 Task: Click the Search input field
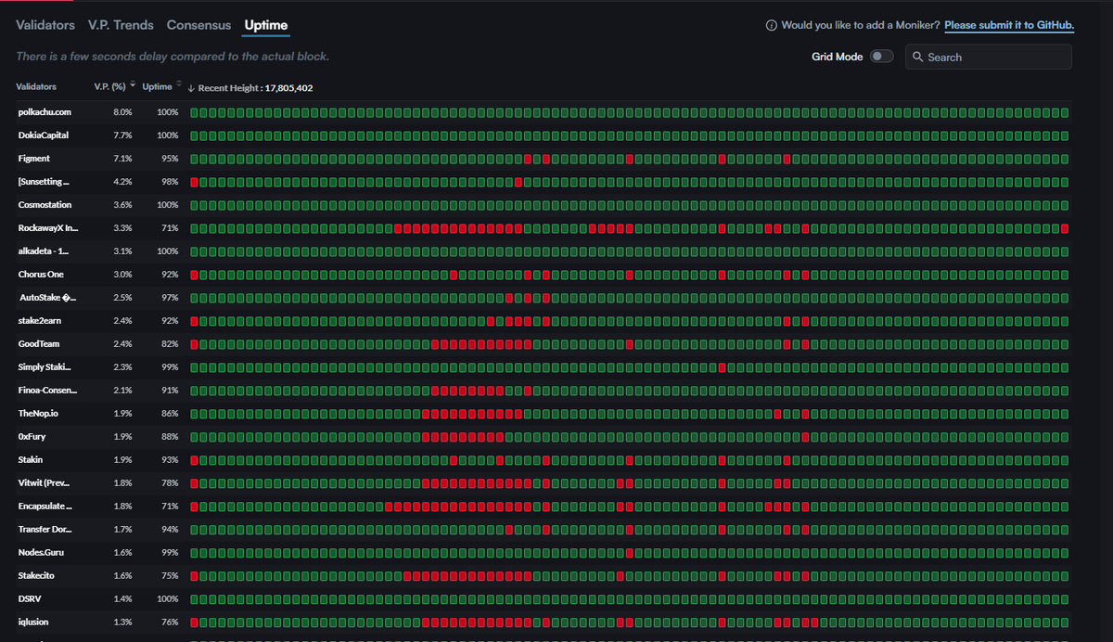pos(989,57)
